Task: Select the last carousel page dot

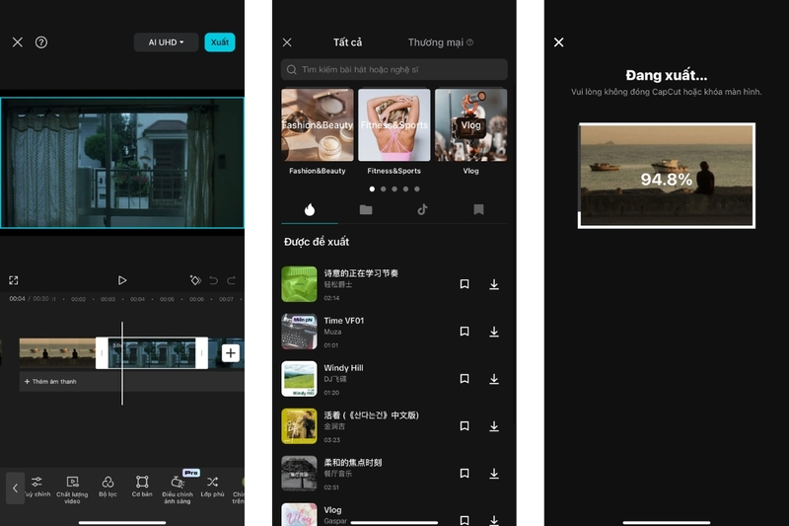Action: click(x=416, y=189)
